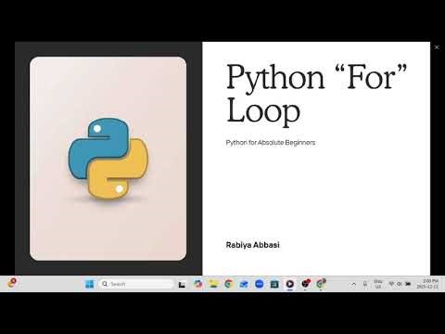Open the blue mail app in taskbar
Image resolution: width=445 pixels, height=334 pixels.
[x=244, y=284]
